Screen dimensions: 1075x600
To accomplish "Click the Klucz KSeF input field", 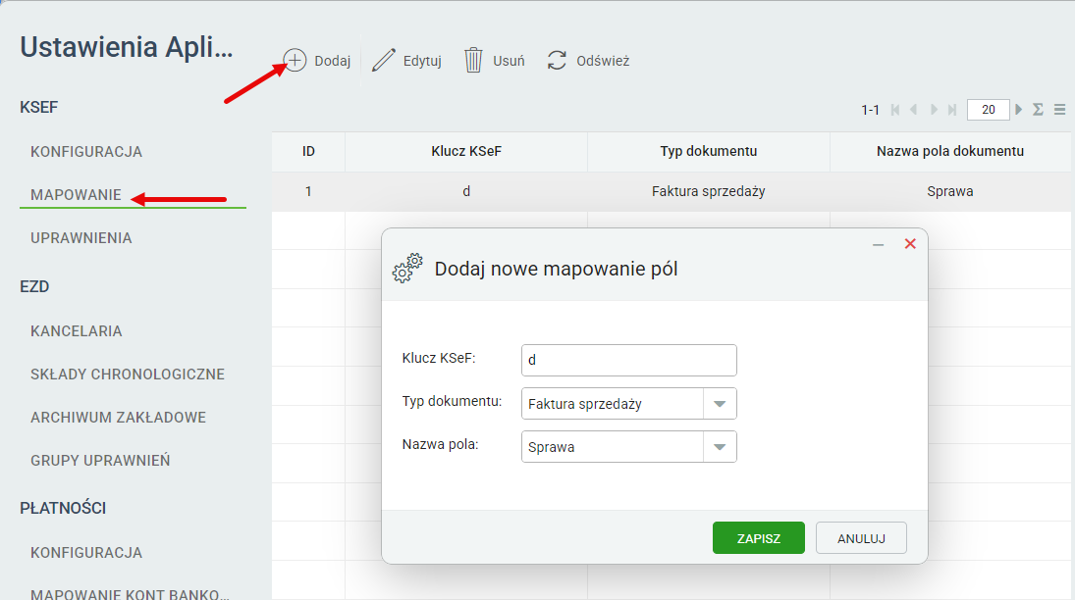I will [628, 360].
